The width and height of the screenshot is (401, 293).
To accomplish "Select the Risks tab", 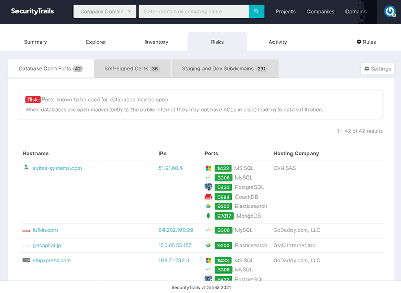I will point(217,42).
